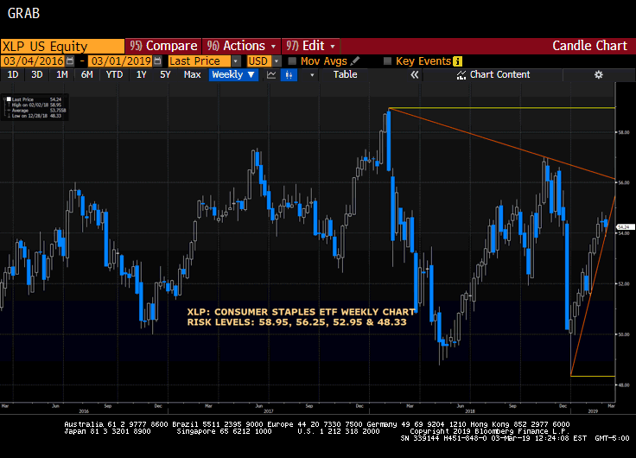This screenshot has width=636, height=458.
Task: Open calendar picker for end date 03/01/2019
Action: (158, 61)
